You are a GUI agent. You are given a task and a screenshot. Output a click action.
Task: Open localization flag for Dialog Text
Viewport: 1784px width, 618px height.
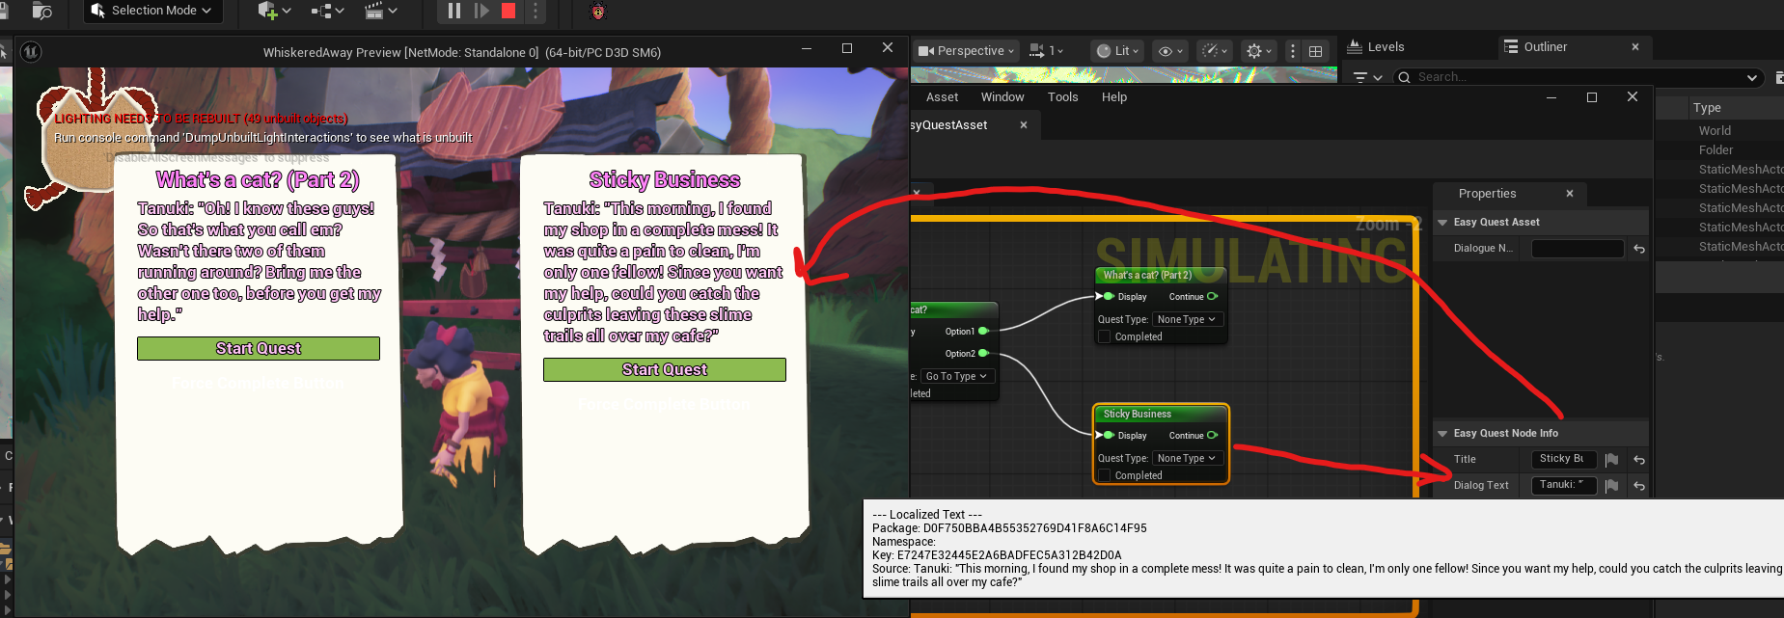point(1611,486)
